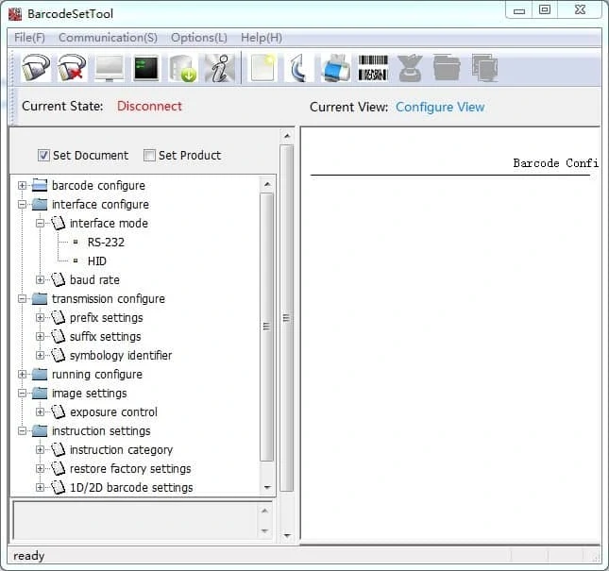Click the blue undo arrow icon
Screen dimensions: 609x571
pyautogui.click(x=298, y=68)
